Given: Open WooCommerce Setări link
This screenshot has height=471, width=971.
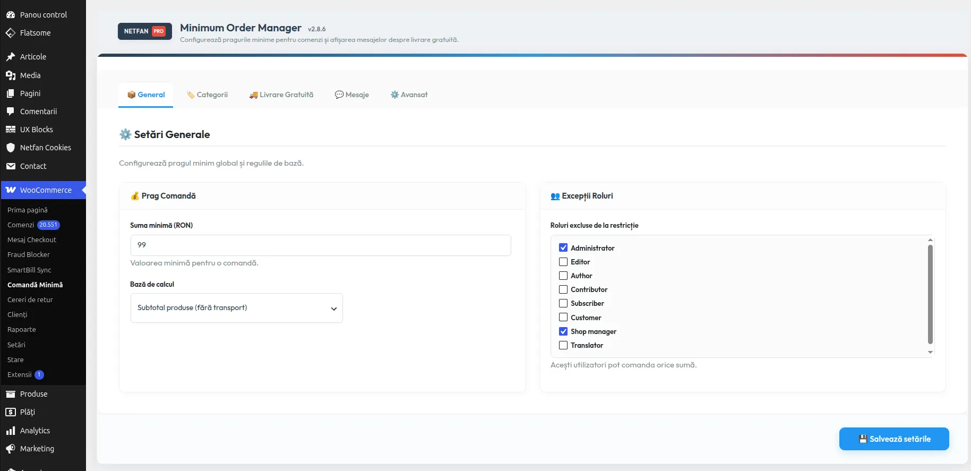Looking at the screenshot, I should 16,345.
